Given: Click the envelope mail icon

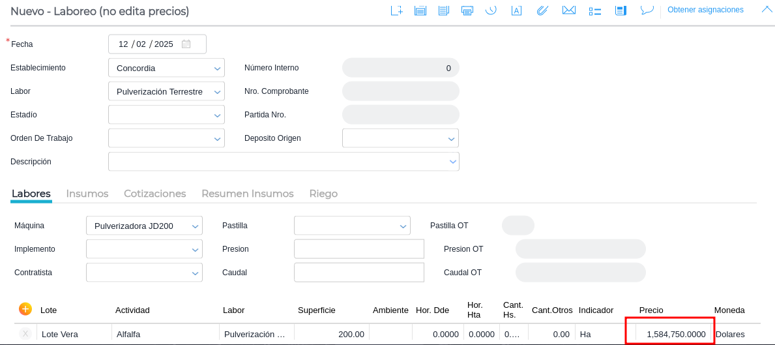Looking at the screenshot, I should click(568, 10).
